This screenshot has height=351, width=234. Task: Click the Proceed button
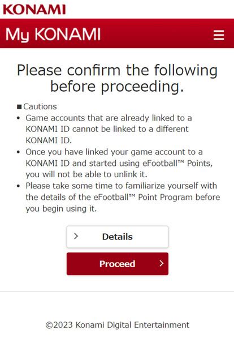click(x=118, y=264)
